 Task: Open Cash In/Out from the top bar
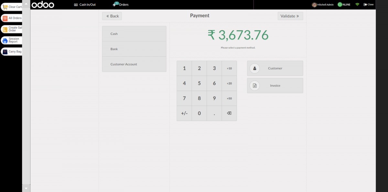point(85,5)
